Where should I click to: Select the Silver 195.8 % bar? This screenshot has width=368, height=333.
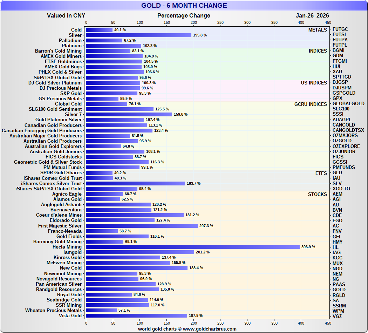coord(138,35)
